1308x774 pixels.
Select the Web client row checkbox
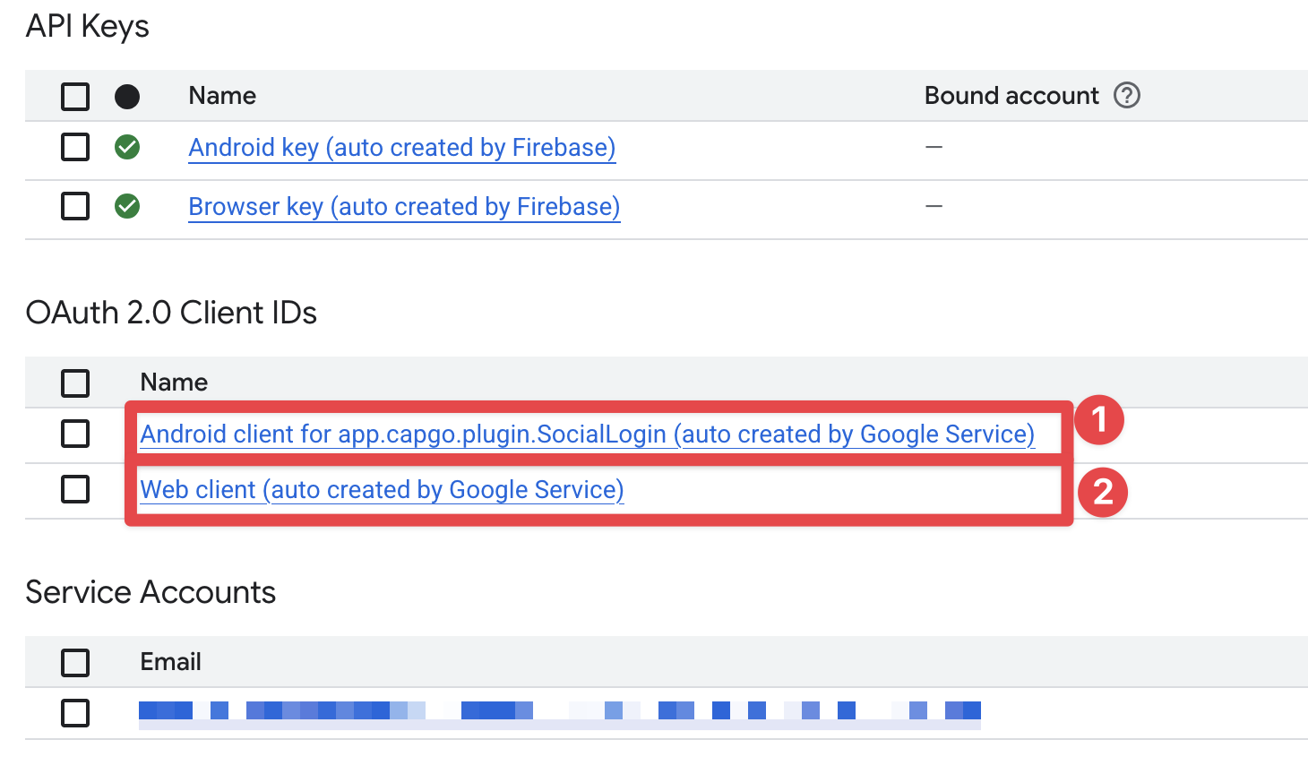[74, 490]
